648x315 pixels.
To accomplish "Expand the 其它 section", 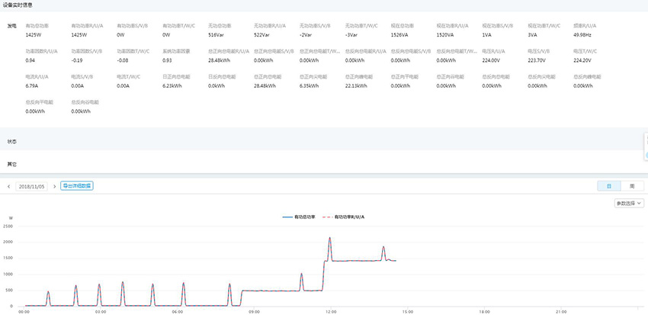I will (12, 164).
